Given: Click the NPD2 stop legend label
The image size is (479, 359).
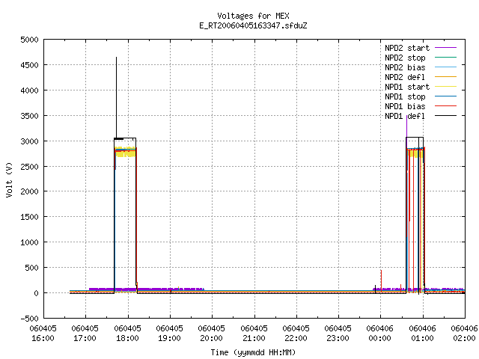Looking at the screenshot, I should (x=405, y=58).
